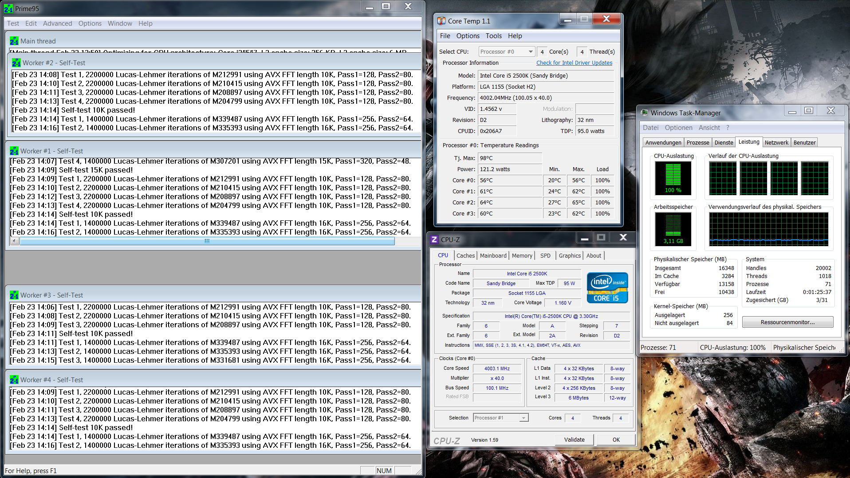Click the Arbeitsspeicher 3,11 GB meter
The width and height of the screenshot is (850, 478).
click(x=673, y=229)
